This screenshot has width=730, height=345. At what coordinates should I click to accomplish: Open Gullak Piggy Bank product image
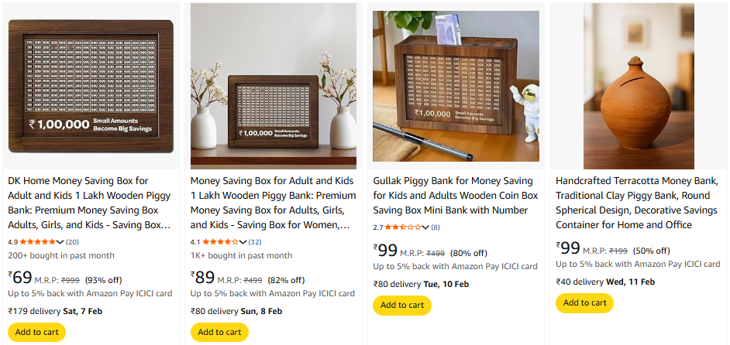pos(456,86)
